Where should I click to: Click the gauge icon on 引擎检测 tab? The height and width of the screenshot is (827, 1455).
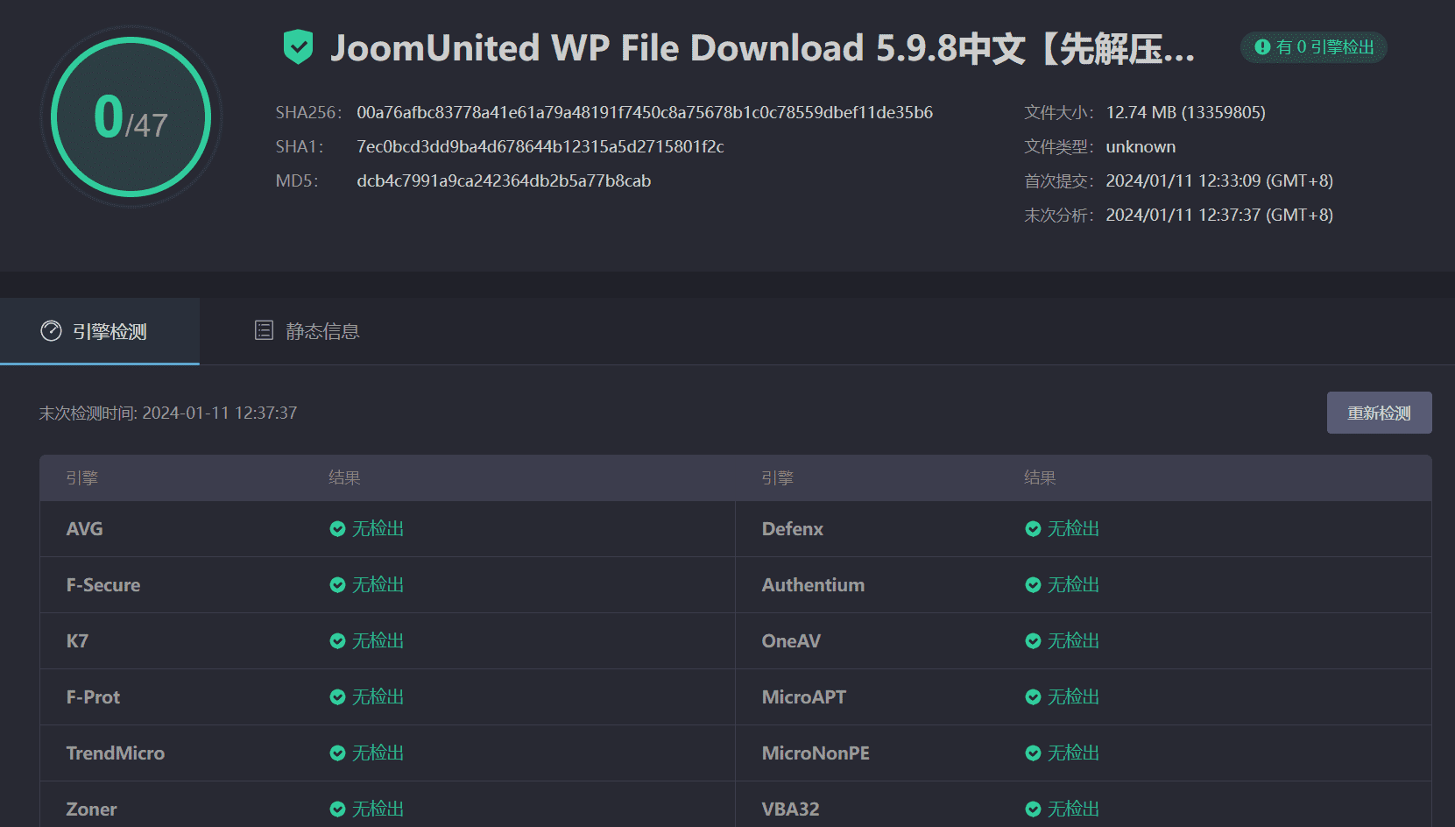click(x=52, y=331)
